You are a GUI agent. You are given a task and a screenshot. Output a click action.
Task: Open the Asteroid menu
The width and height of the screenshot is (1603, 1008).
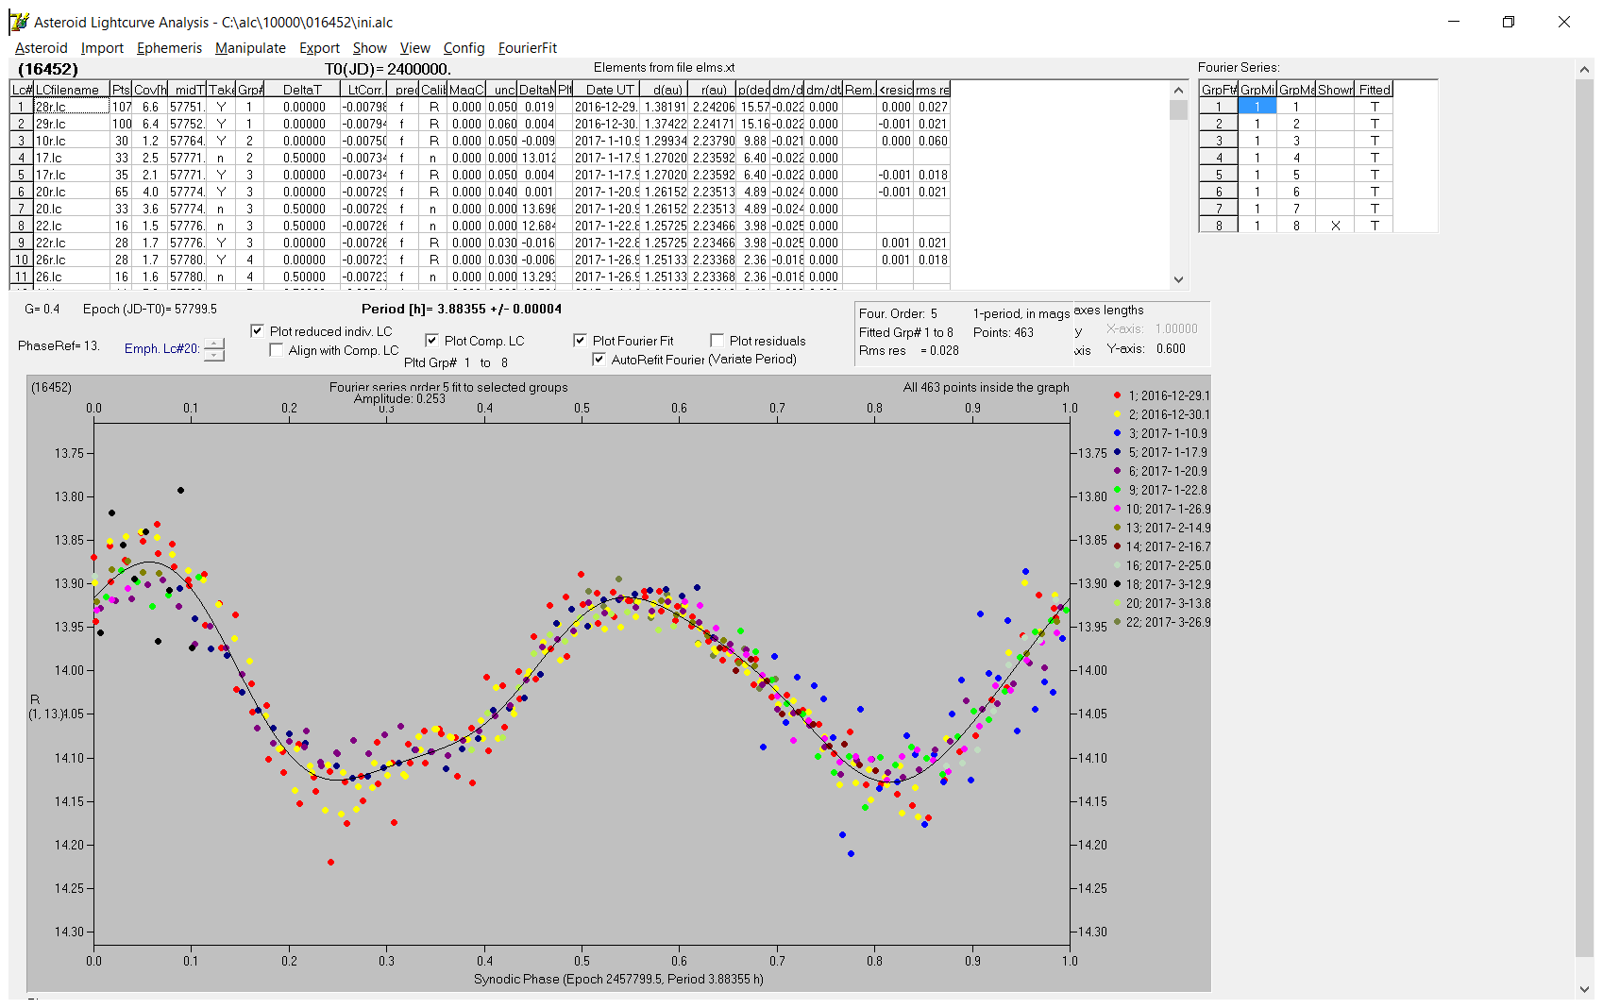42,48
